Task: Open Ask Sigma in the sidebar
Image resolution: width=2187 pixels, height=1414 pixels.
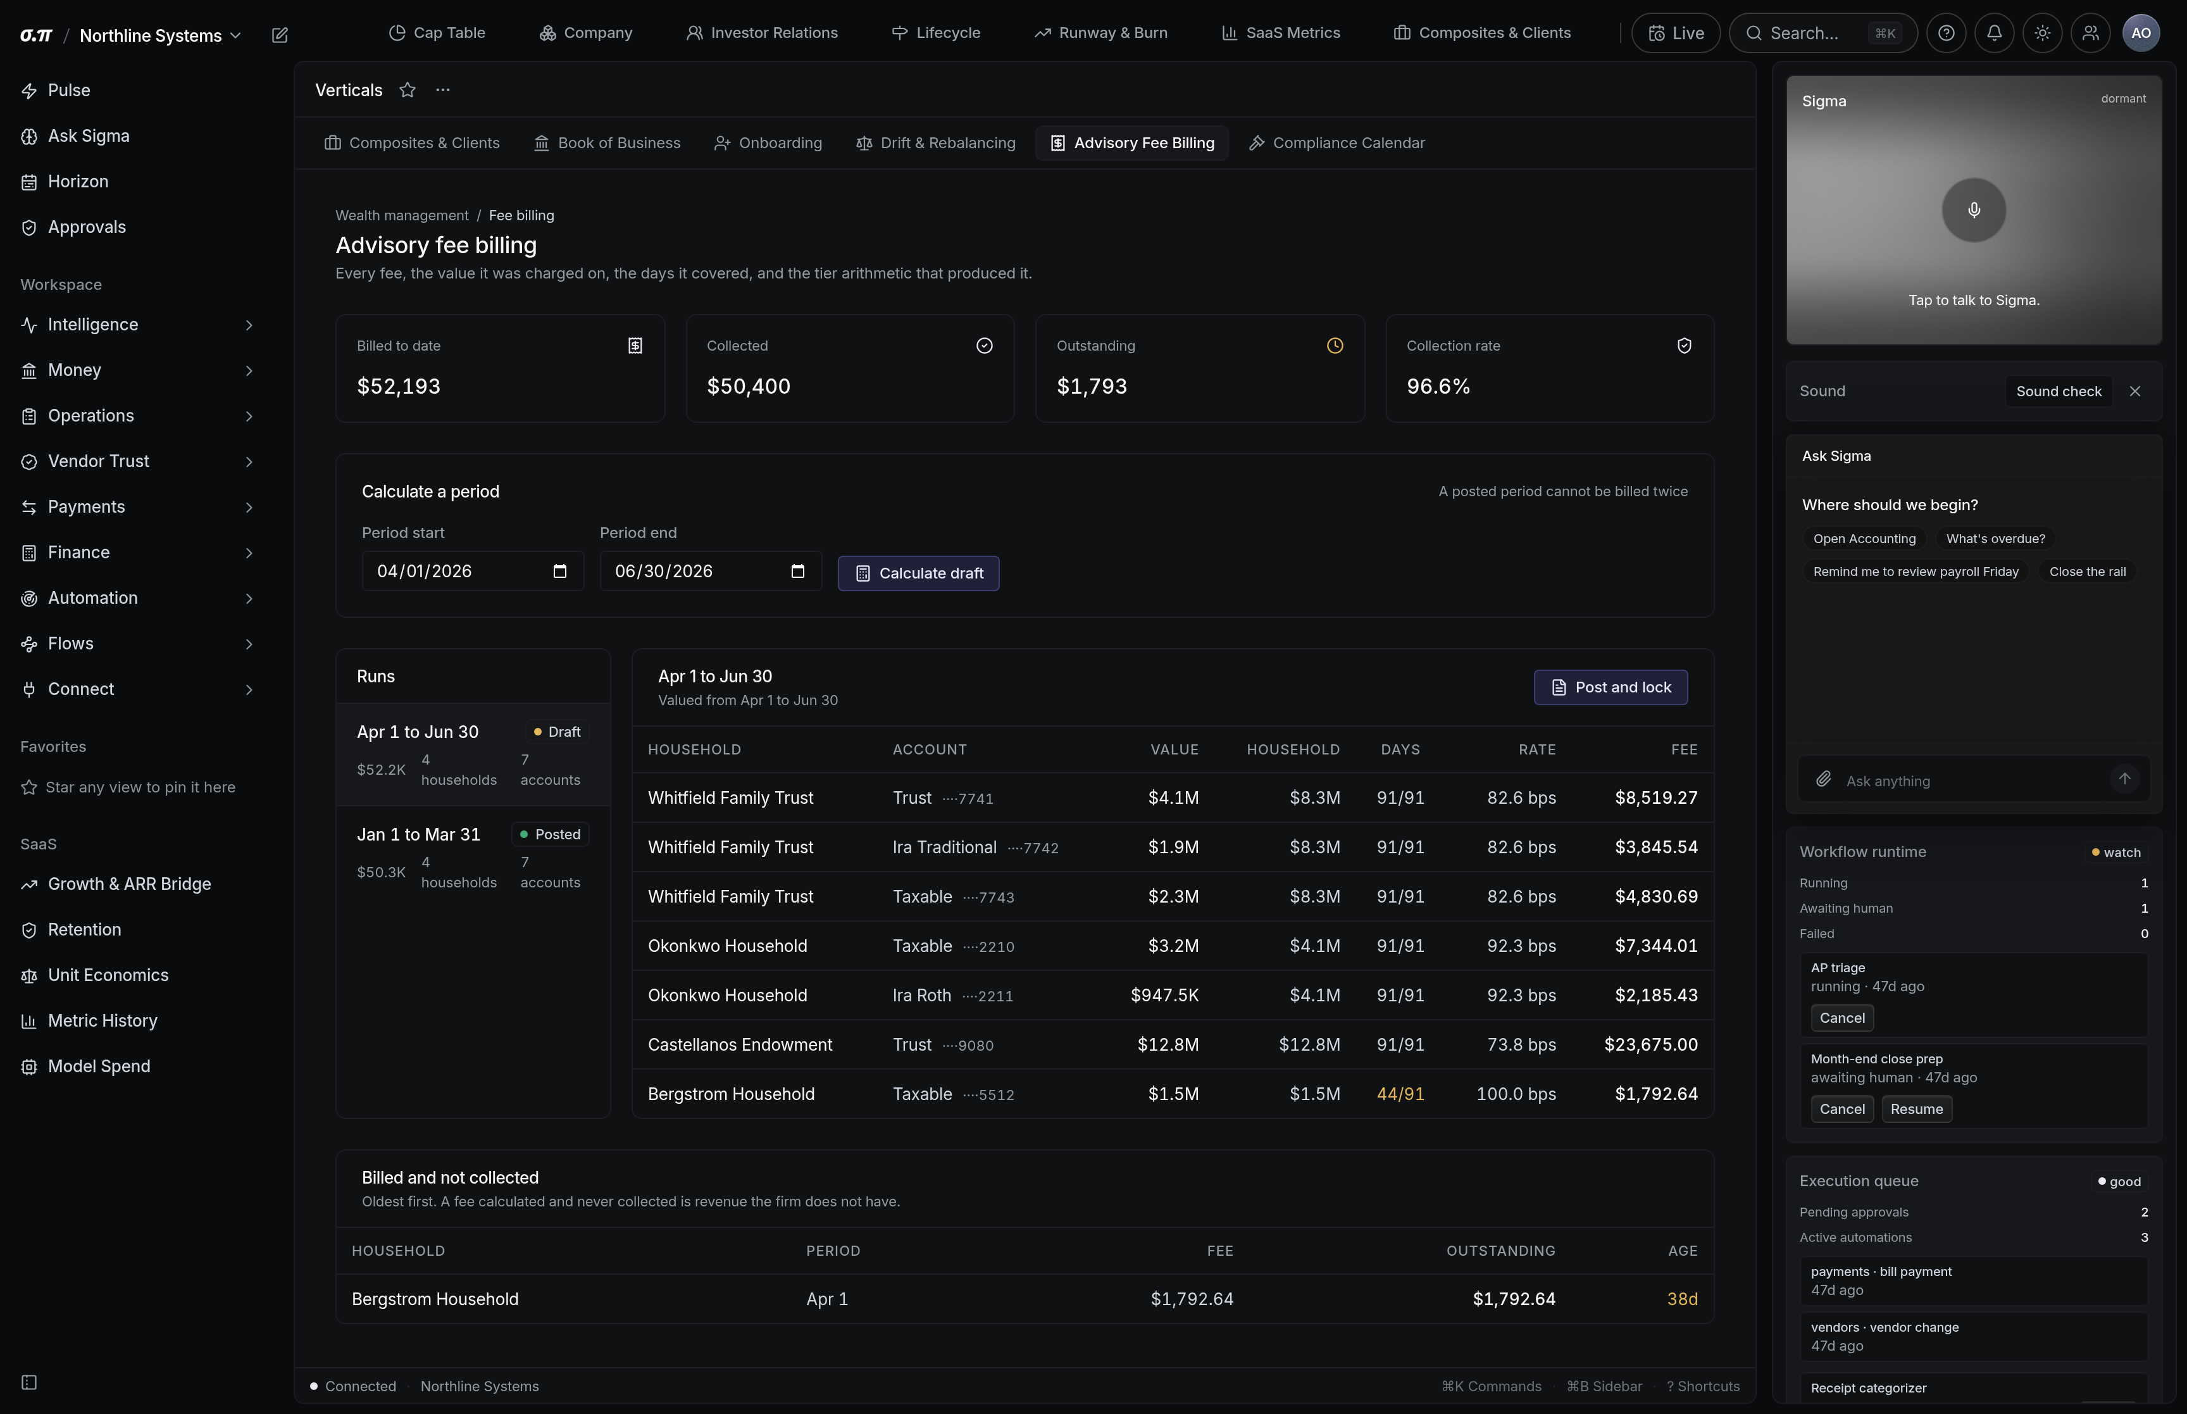Action: pos(138,136)
